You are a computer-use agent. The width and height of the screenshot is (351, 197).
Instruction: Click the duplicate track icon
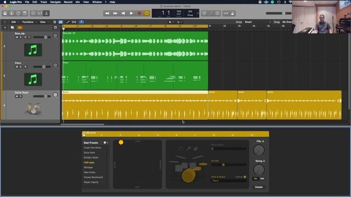(12, 28)
